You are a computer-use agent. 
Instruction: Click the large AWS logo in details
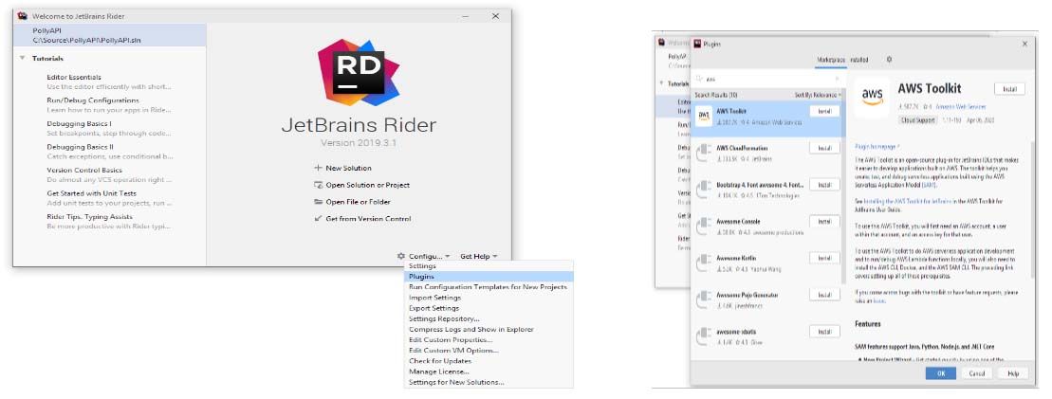(872, 95)
